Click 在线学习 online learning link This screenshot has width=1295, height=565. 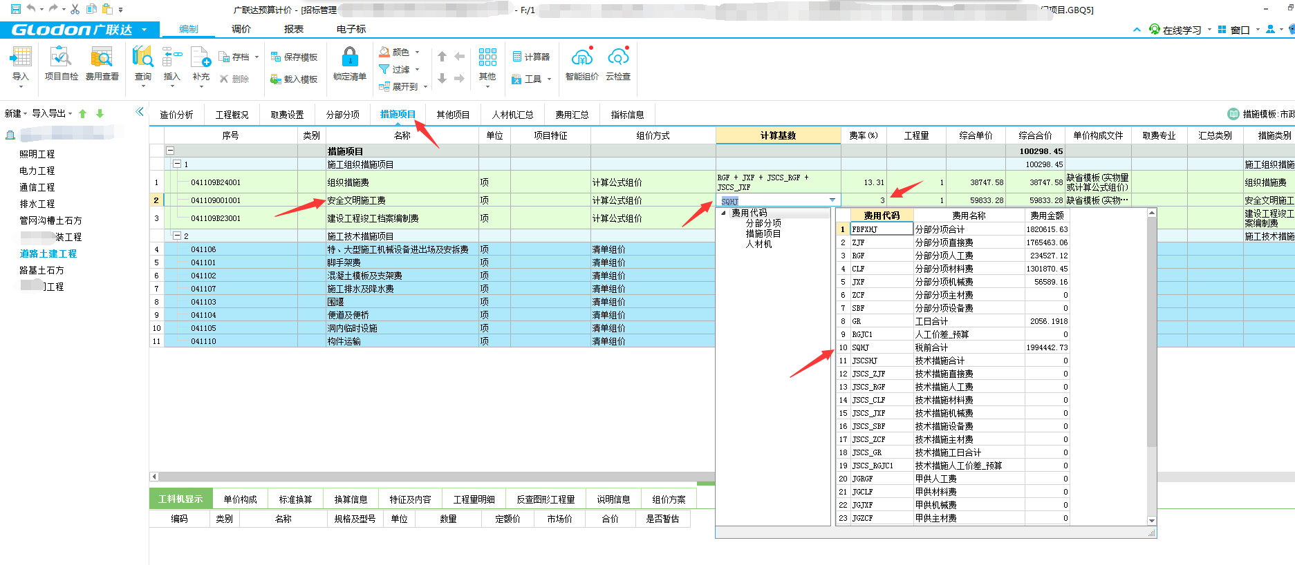(x=1176, y=30)
